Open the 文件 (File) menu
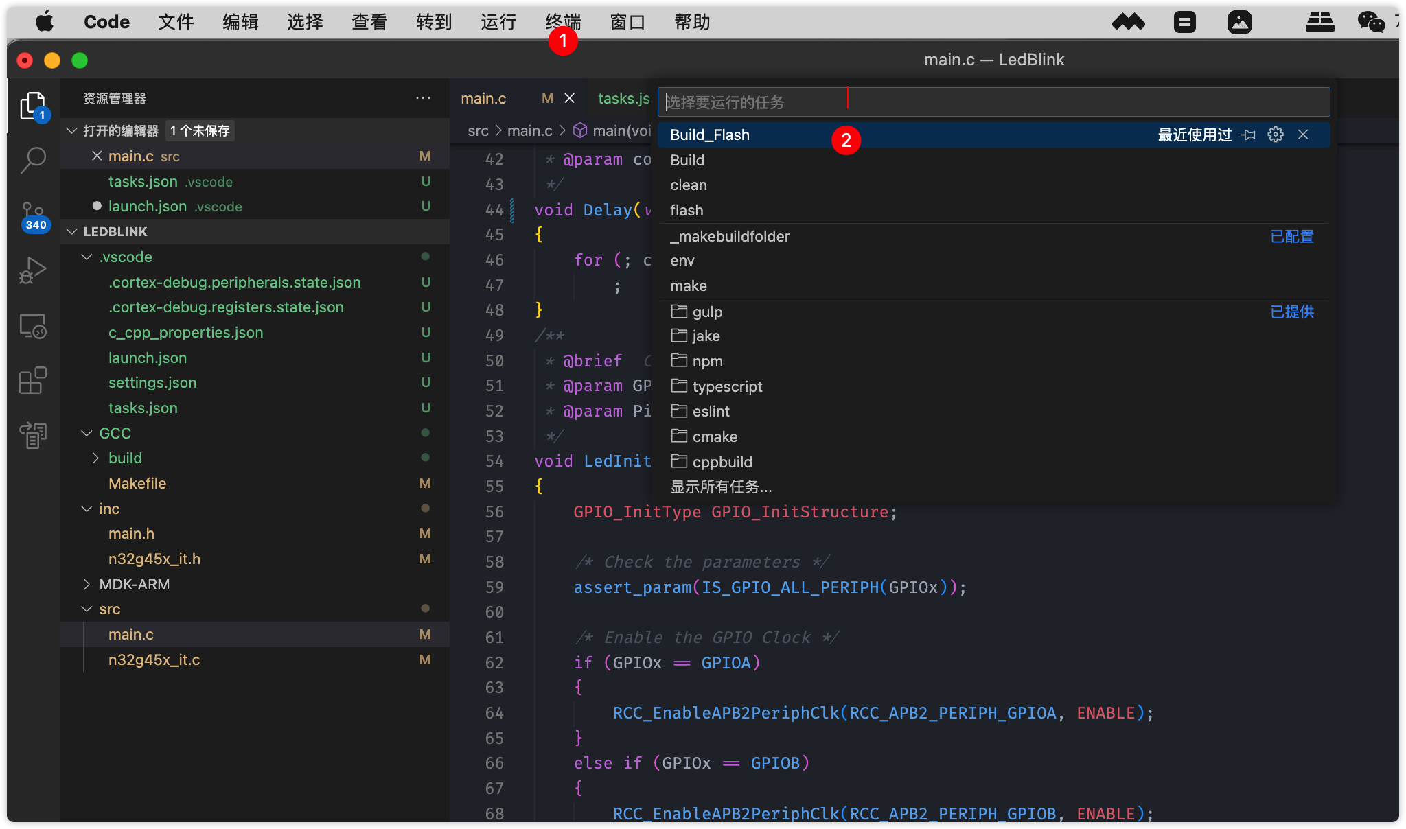This screenshot has width=1406, height=829. click(176, 22)
